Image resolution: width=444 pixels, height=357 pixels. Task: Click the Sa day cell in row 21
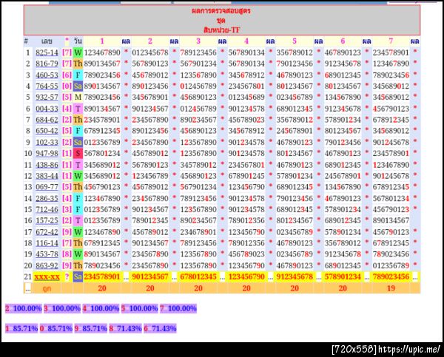(x=78, y=276)
